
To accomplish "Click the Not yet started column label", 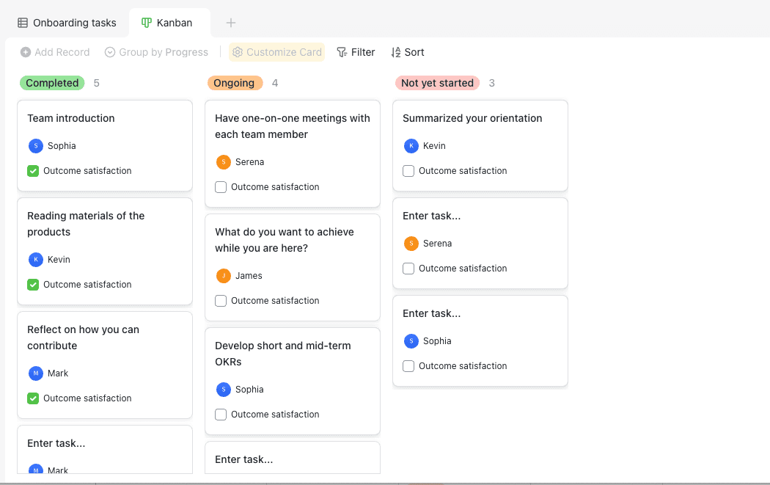I will tap(438, 83).
